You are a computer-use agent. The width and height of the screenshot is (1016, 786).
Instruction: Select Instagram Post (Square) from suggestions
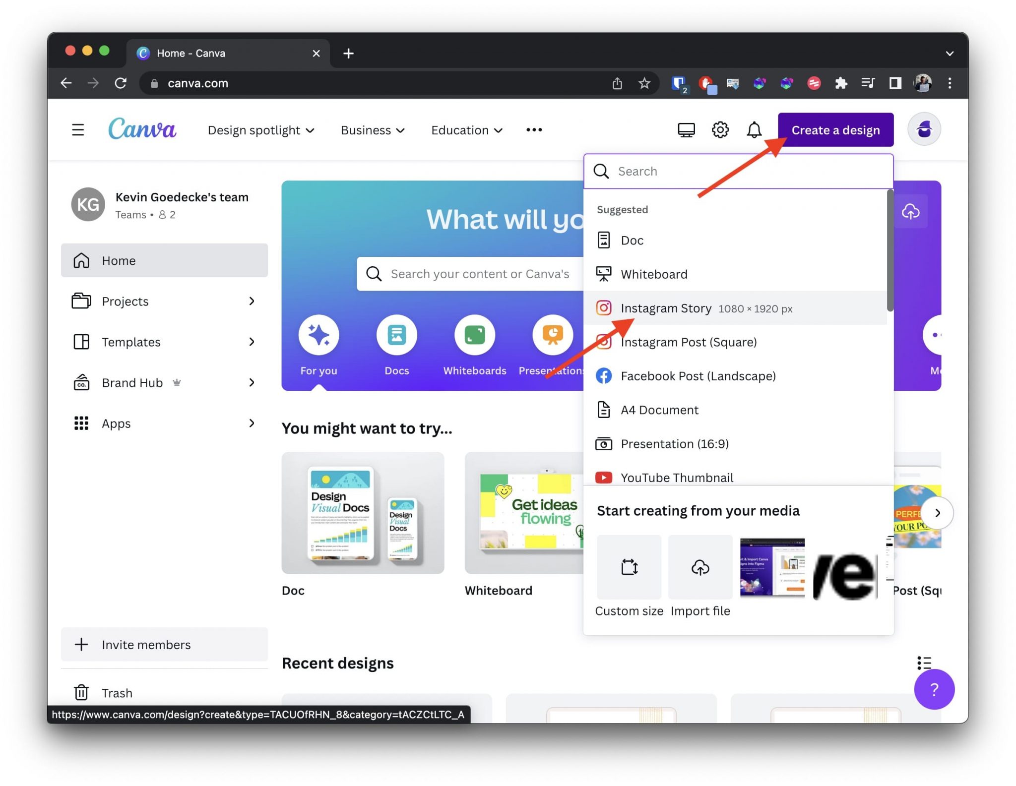(689, 342)
